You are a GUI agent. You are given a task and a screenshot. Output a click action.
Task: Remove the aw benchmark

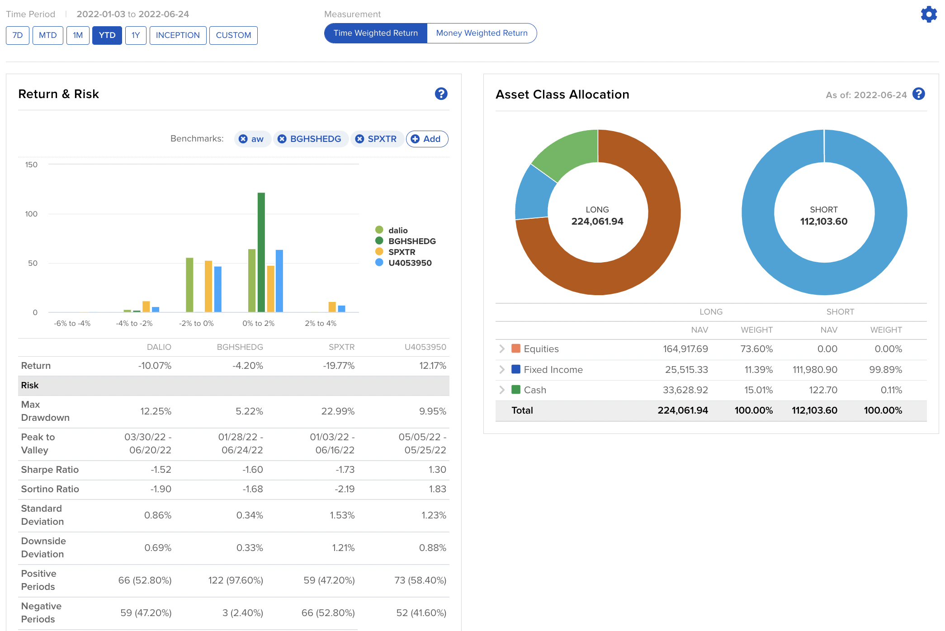[x=243, y=139]
